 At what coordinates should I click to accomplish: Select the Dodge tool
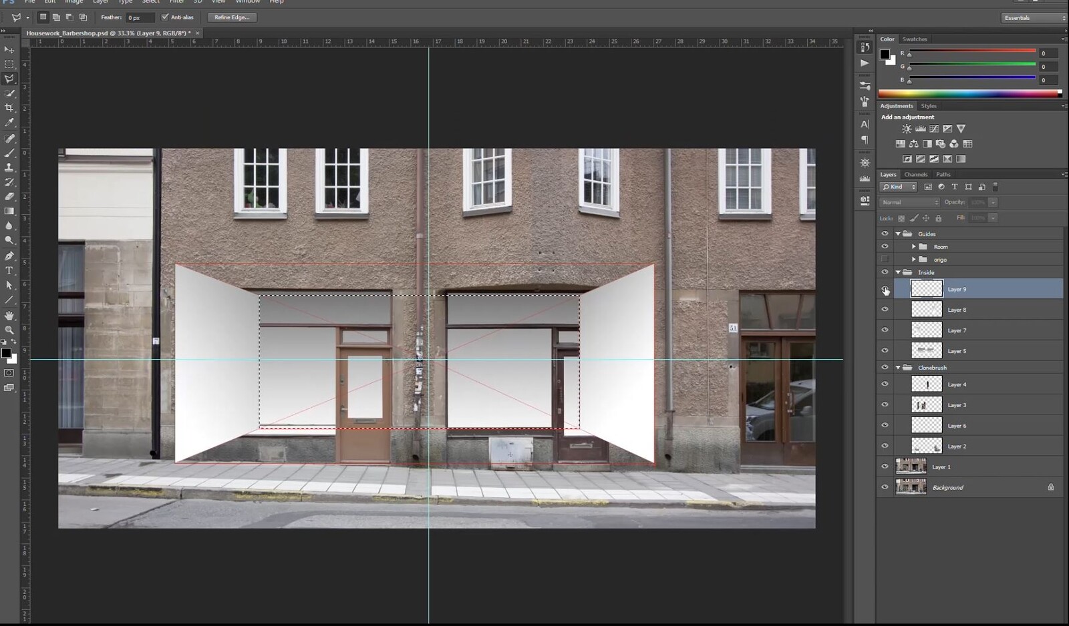click(9, 240)
